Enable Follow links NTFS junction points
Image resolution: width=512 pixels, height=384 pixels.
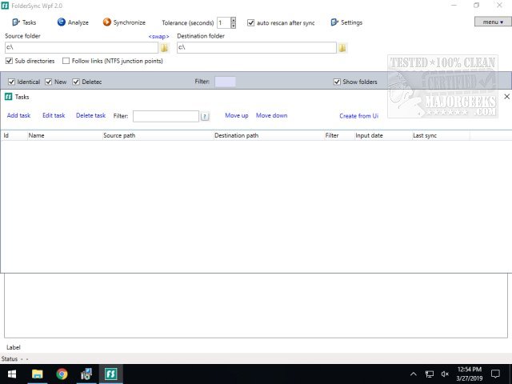[x=66, y=61]
